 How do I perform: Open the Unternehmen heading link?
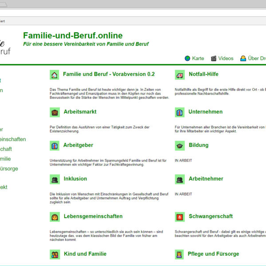205,112
